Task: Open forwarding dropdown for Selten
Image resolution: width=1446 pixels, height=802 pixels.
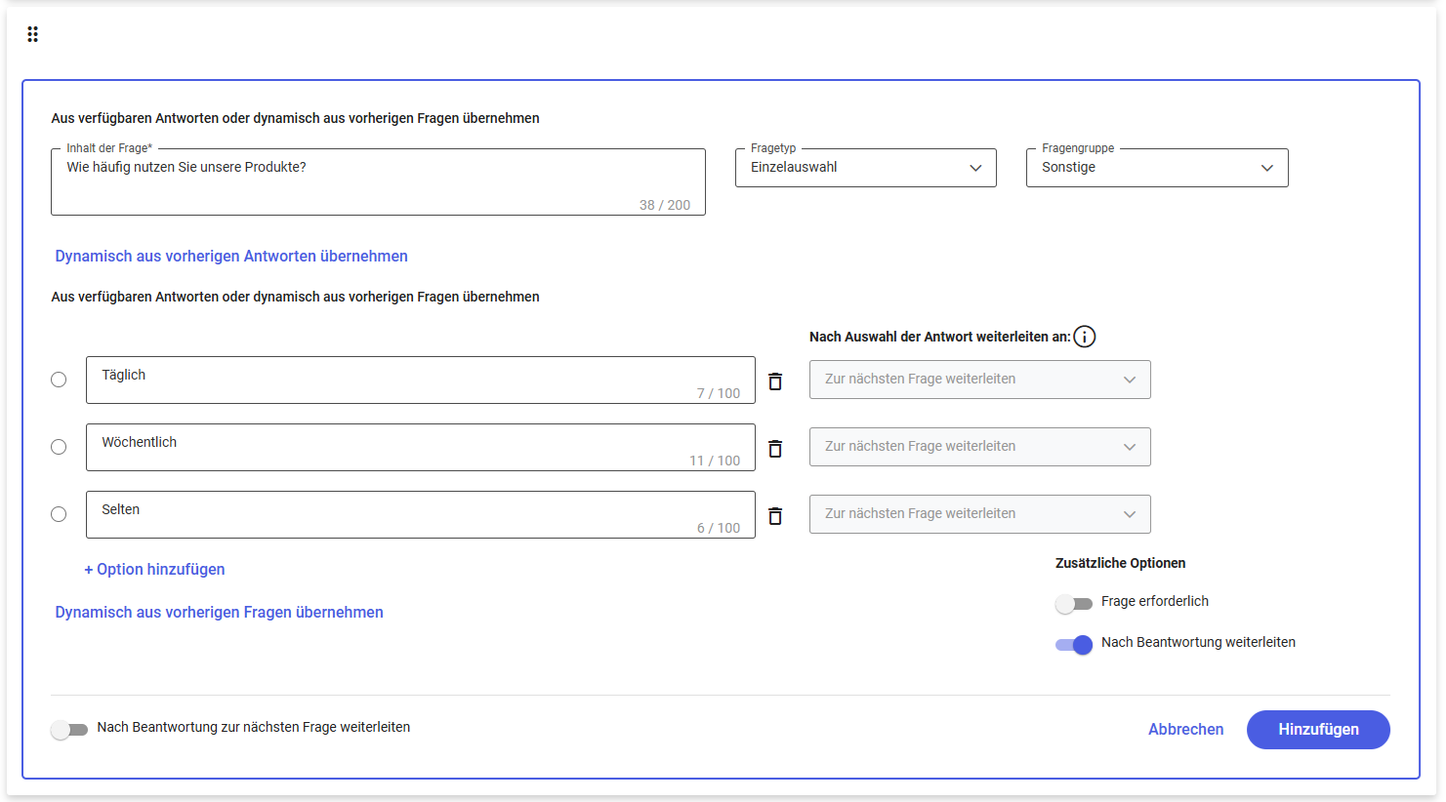Action: (x=980, y=514)
